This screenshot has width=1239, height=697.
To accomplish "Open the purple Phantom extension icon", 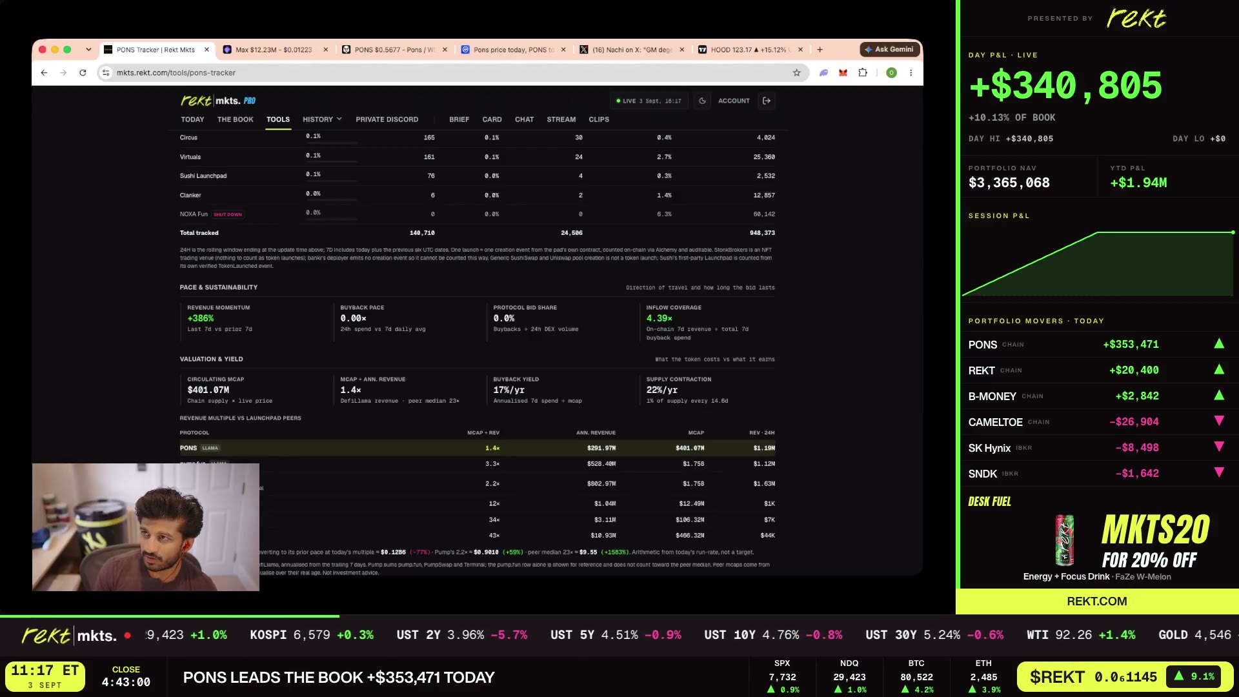I will 823,73.
